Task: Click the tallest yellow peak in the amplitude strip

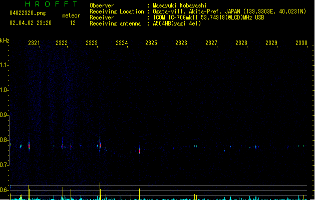Action: [100, 191]
